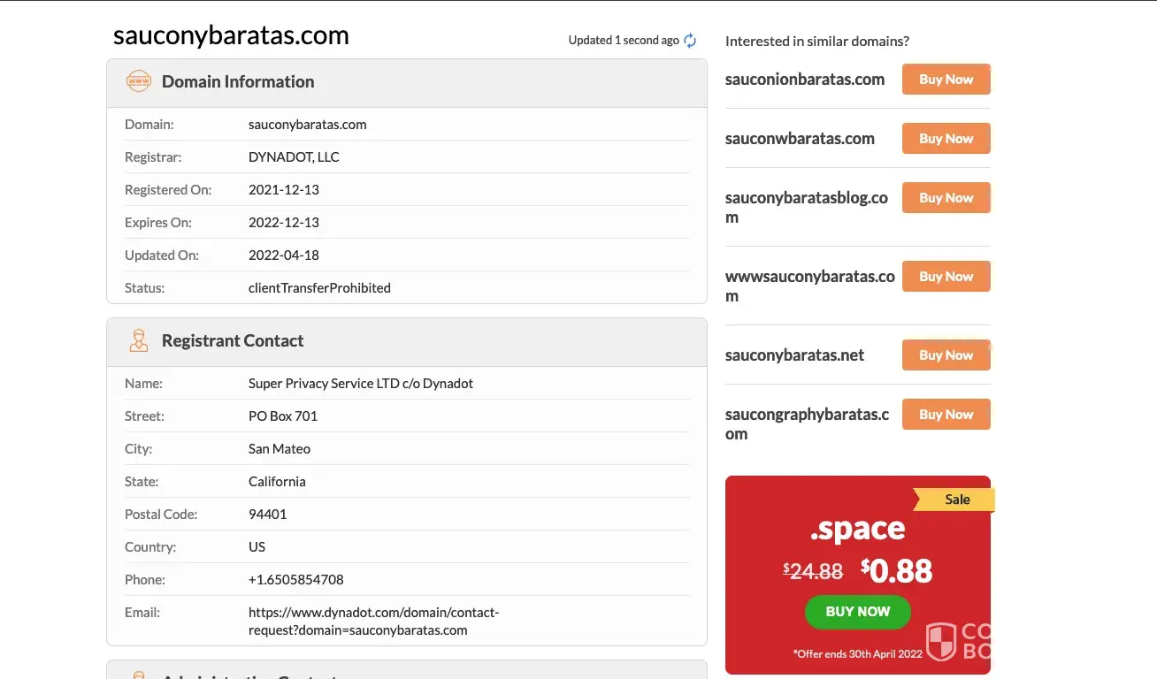Viewport: 1157px width, 679px height.
Task: Open the sauconybaratasblog.com similar domain
Action: [807, 208]
